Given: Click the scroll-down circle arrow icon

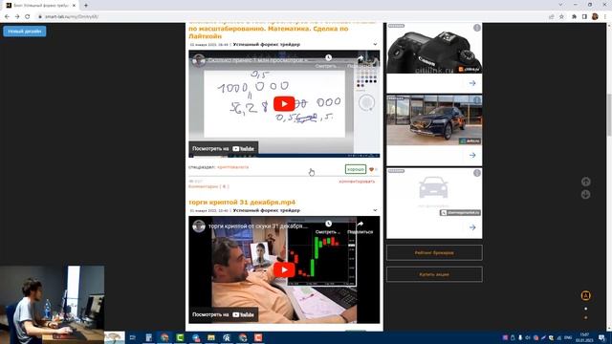Looking at the screenshot, I should (x=585, y=195).
